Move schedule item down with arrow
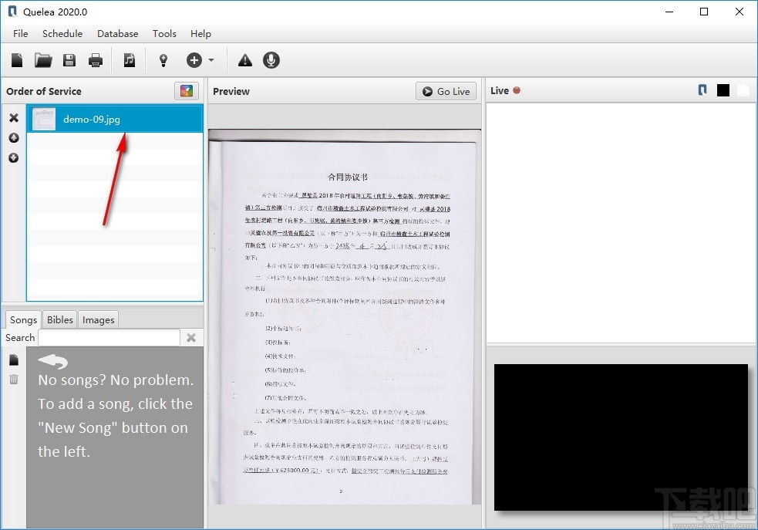The width and height of the screenshot is (758, 530). pos(12,158)
